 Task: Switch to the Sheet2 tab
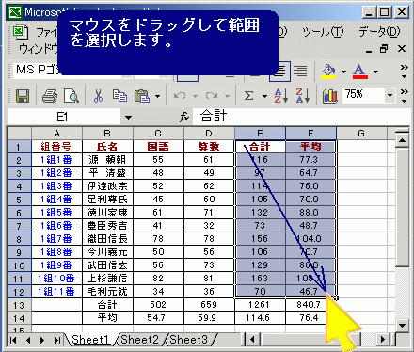[139, 340]
